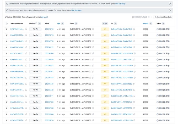Click ERC-20: ETH token in block 25256770 row

point(164,41)
